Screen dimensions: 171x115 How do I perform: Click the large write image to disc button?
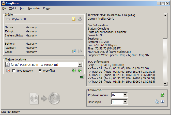(x=45, y=98)
